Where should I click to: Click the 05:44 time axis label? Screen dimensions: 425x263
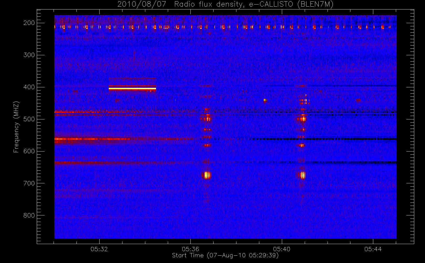point(373,249)
